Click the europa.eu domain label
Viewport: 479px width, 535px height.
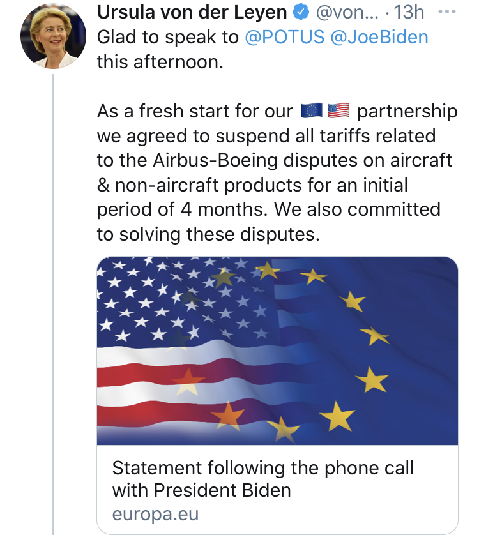coord(155,514)
